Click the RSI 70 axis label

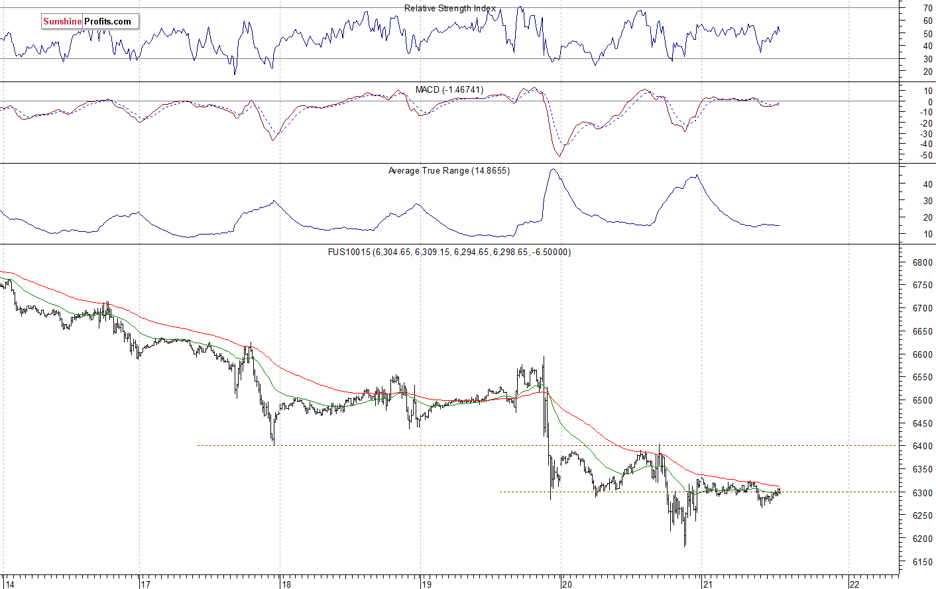(928, 8)
